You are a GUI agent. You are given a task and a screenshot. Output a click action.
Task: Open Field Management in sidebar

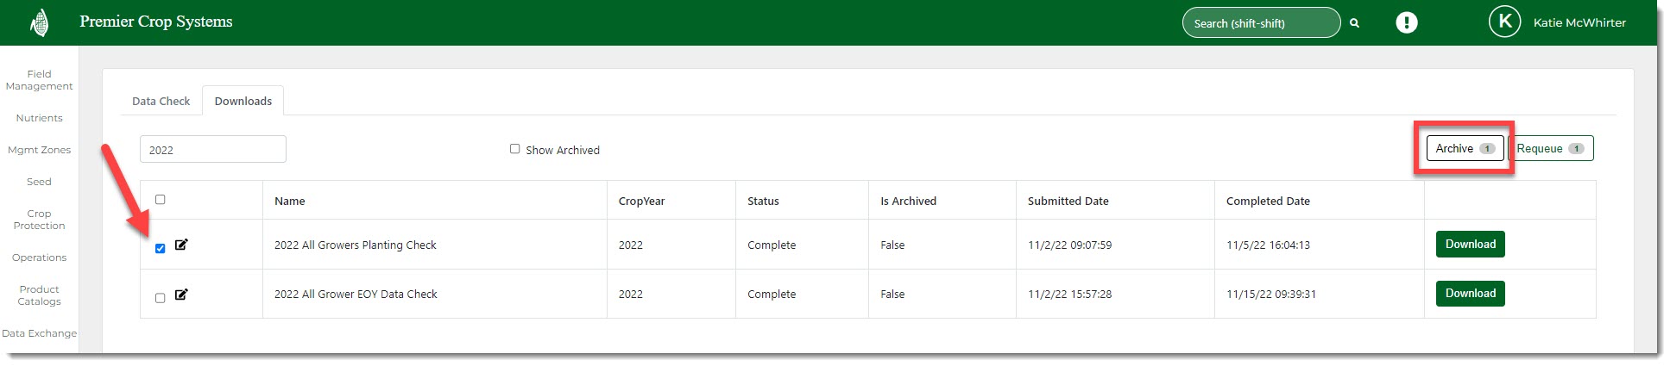point(39,80)
